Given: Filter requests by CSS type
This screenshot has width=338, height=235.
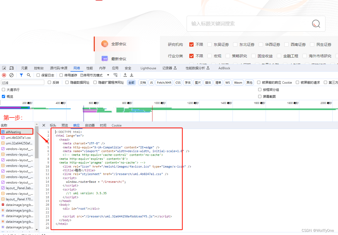Looking at the screenshot, I should [x=178, y=83].
